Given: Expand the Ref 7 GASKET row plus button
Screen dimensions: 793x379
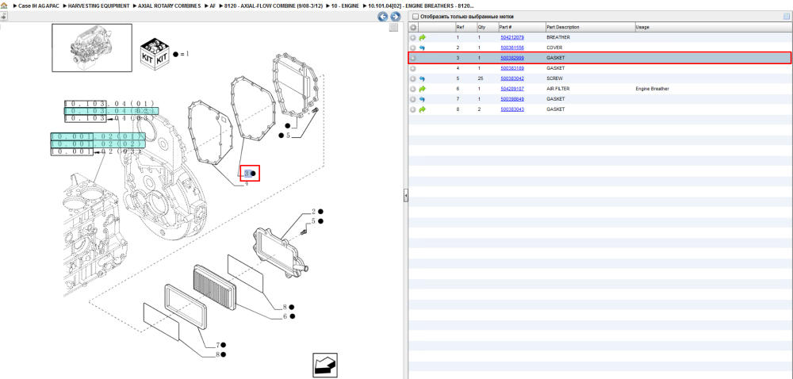Looking at the screenshot, I should tap(412, 99).
